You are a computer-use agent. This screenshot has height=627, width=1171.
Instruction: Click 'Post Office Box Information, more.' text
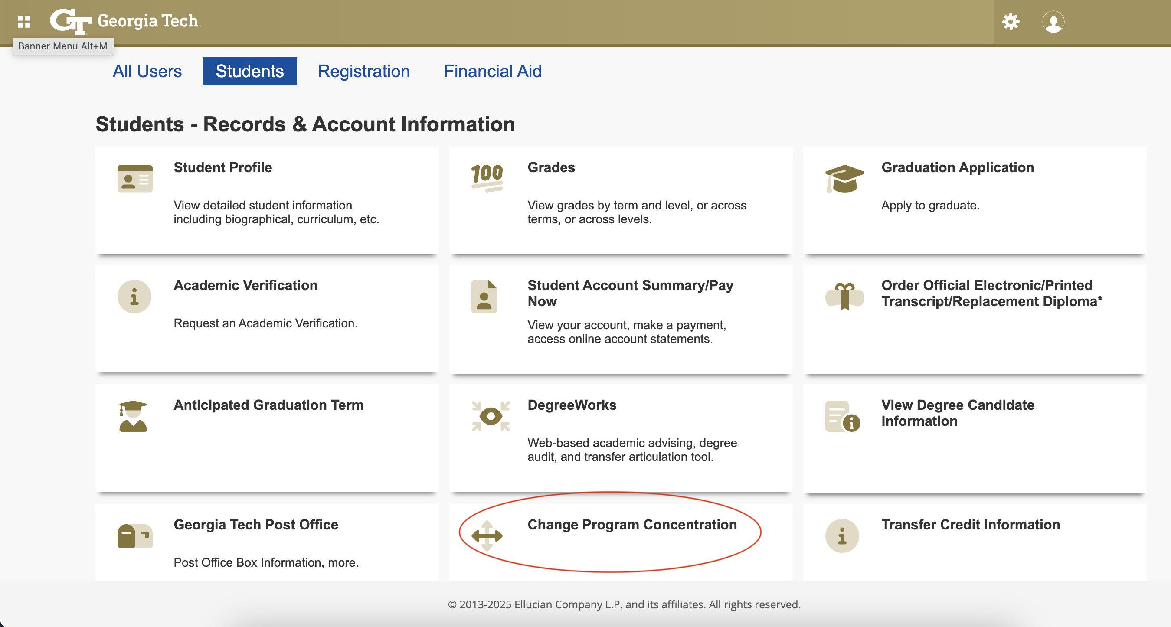pos(266,562)
